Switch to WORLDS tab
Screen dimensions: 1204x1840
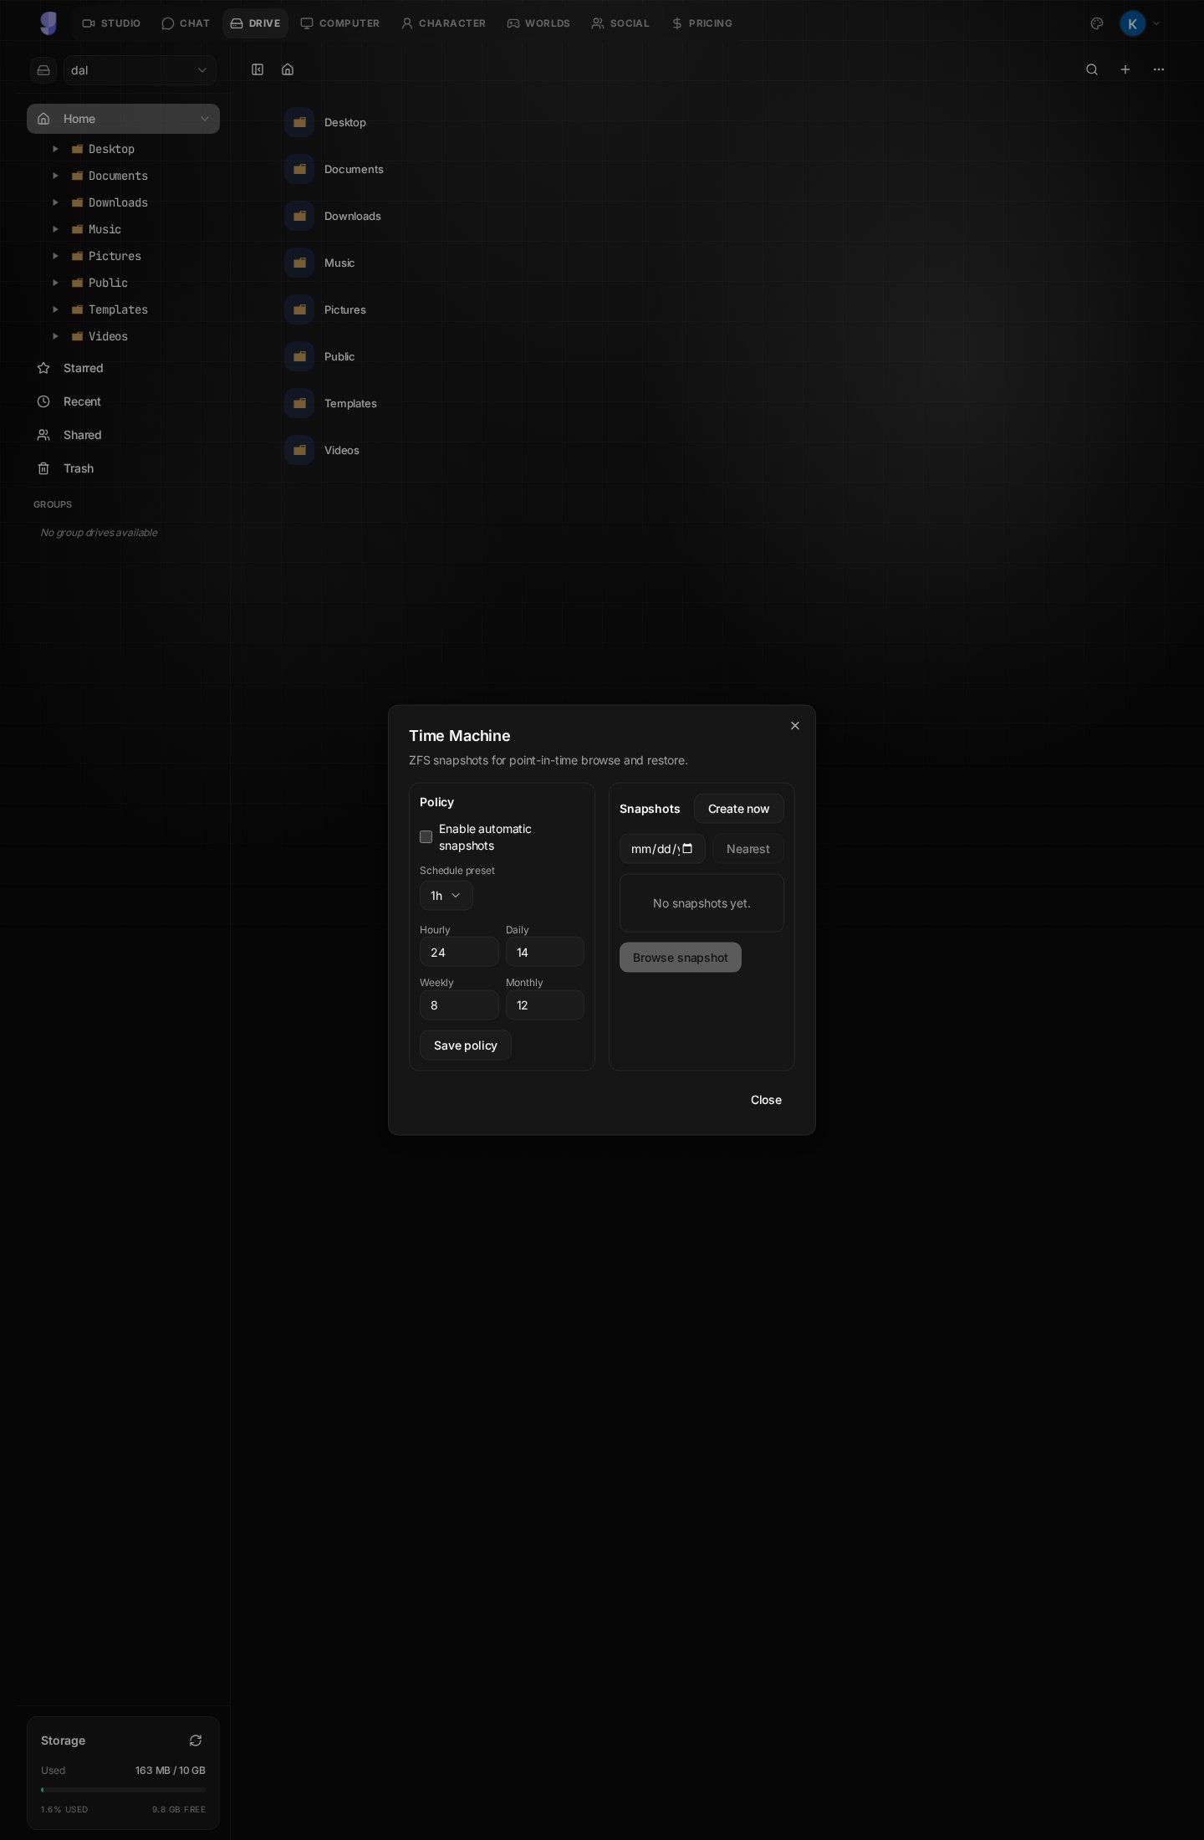click(538, 23)
